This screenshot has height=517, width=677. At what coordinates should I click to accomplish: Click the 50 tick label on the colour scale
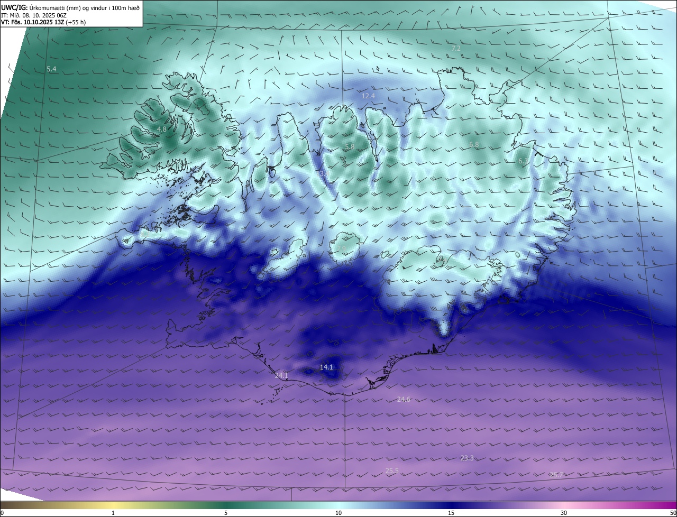coord(673,513)
